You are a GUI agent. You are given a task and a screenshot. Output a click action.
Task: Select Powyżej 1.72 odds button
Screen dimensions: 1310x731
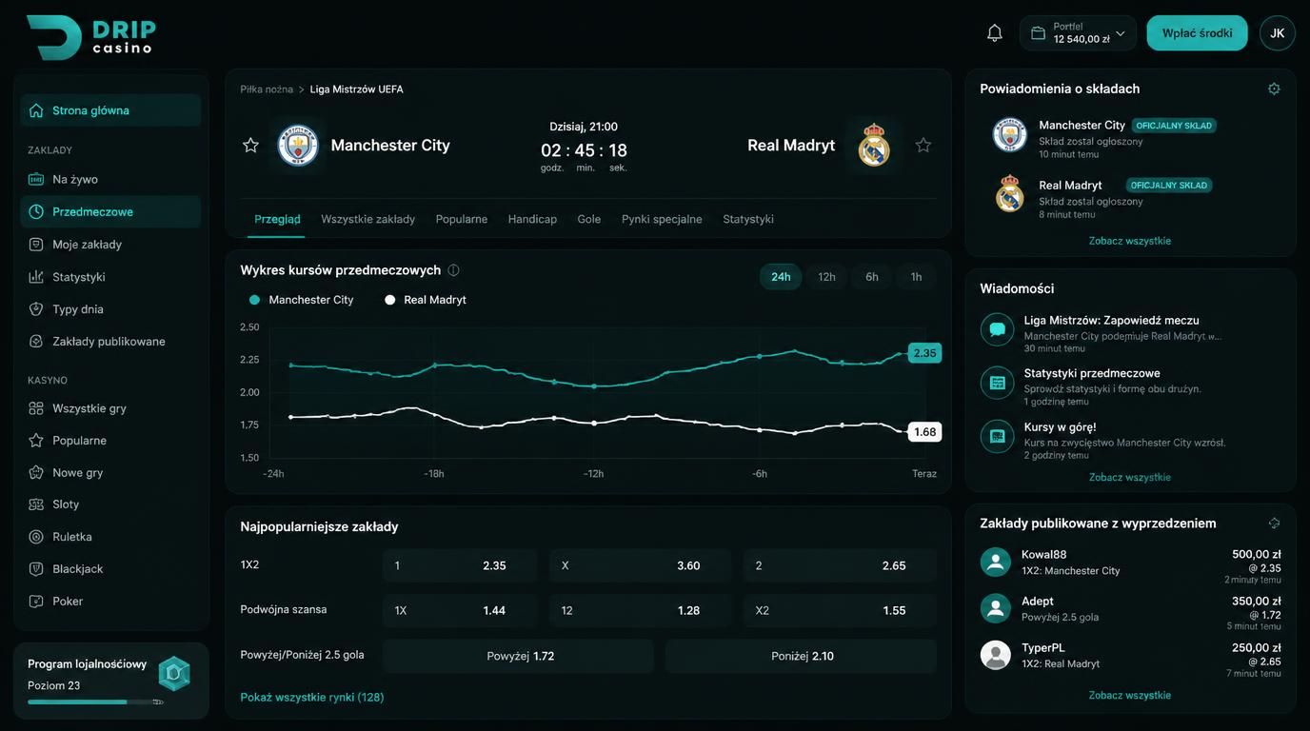(519, 656)
